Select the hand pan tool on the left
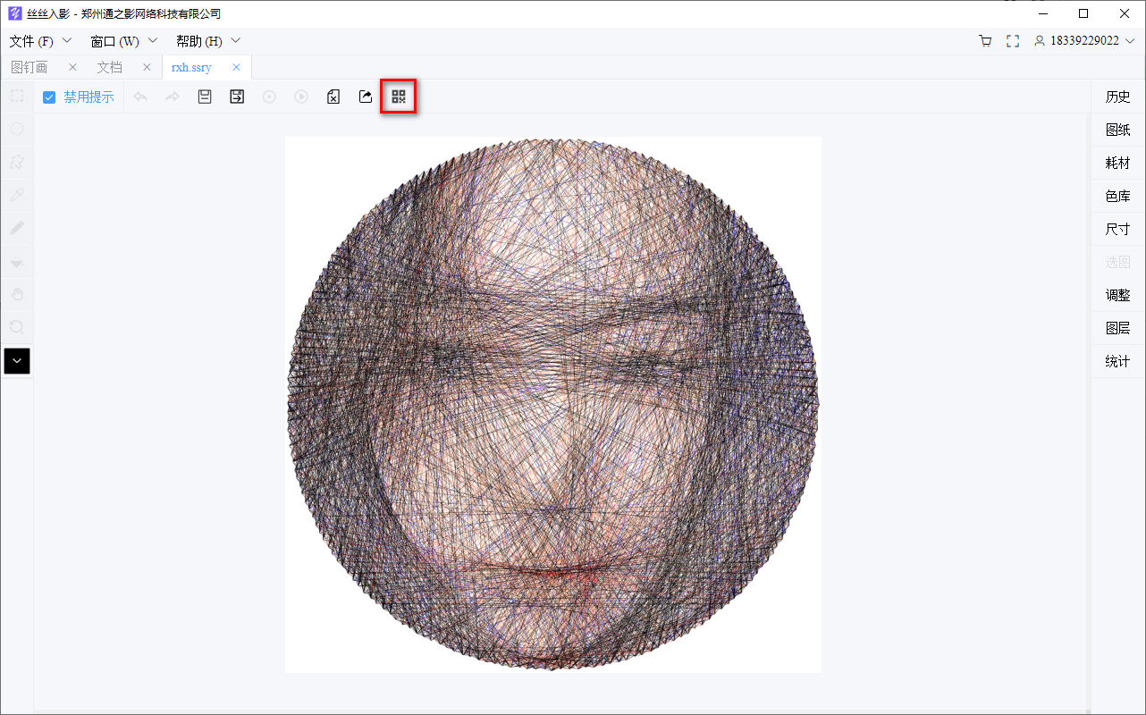This screenshot has height=715, width=1146. [16, 294]
